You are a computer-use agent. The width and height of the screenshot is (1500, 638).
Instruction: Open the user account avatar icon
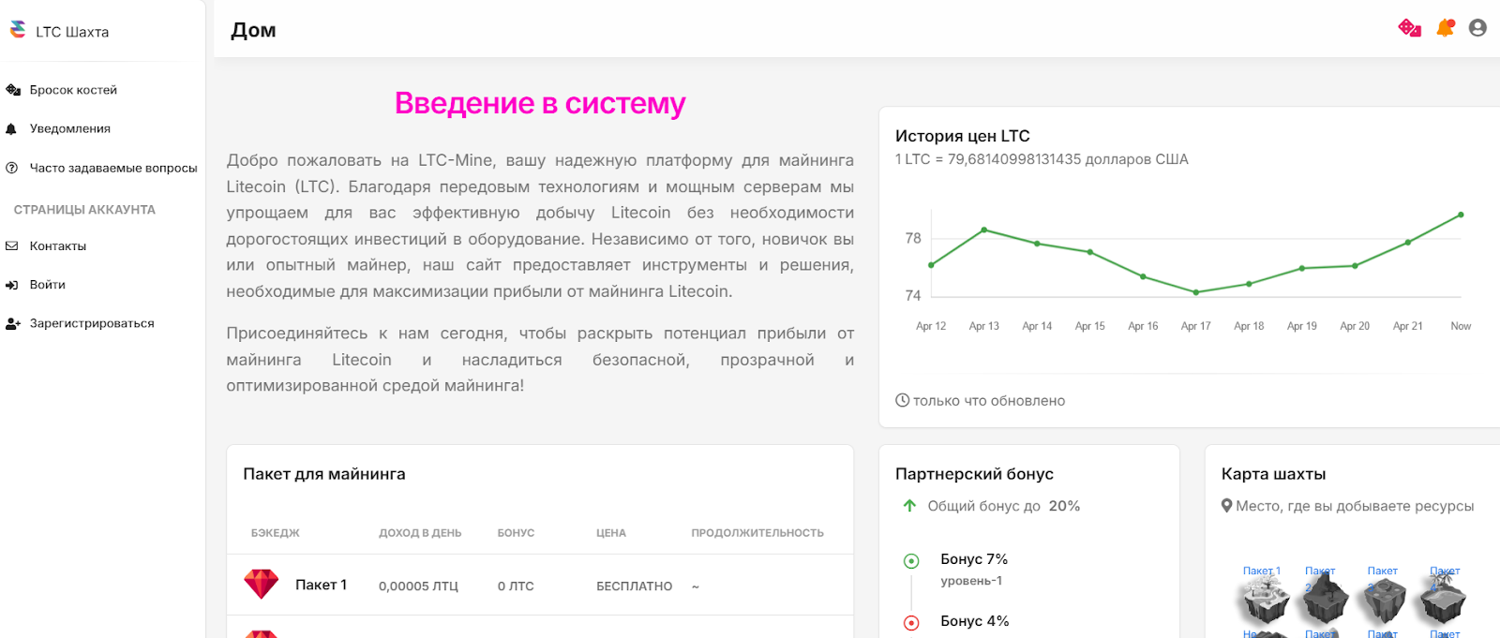(1477, 28)
